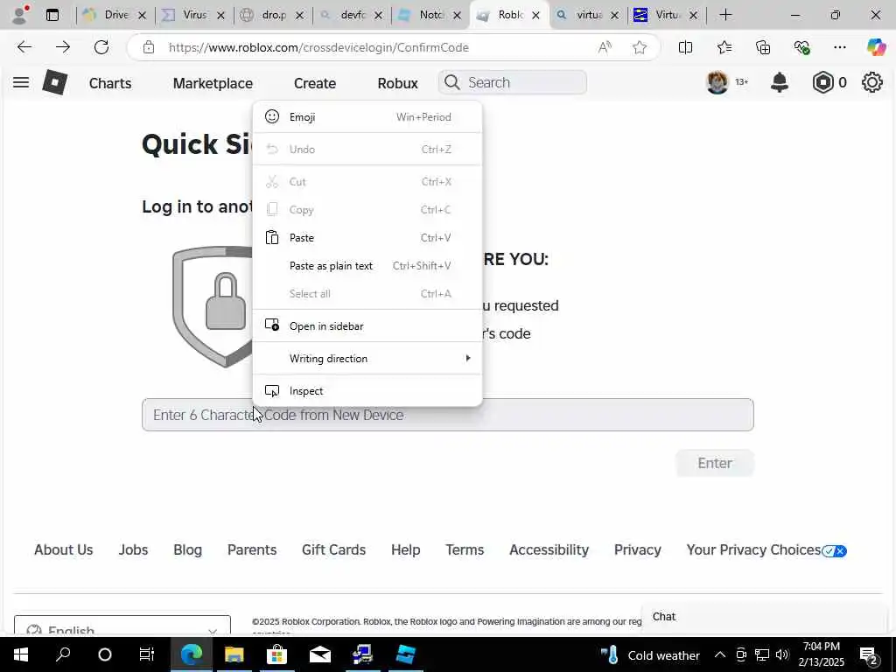Open Roblox Studio taskbar icon
The width and height of the screenshot is (896, 672).
406,654
